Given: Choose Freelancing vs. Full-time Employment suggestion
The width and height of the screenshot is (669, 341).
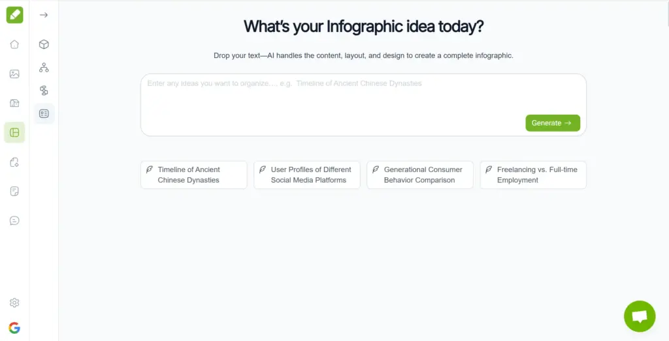Looking at the screenshot, I should pyautogui.click(x=533, y=175).
